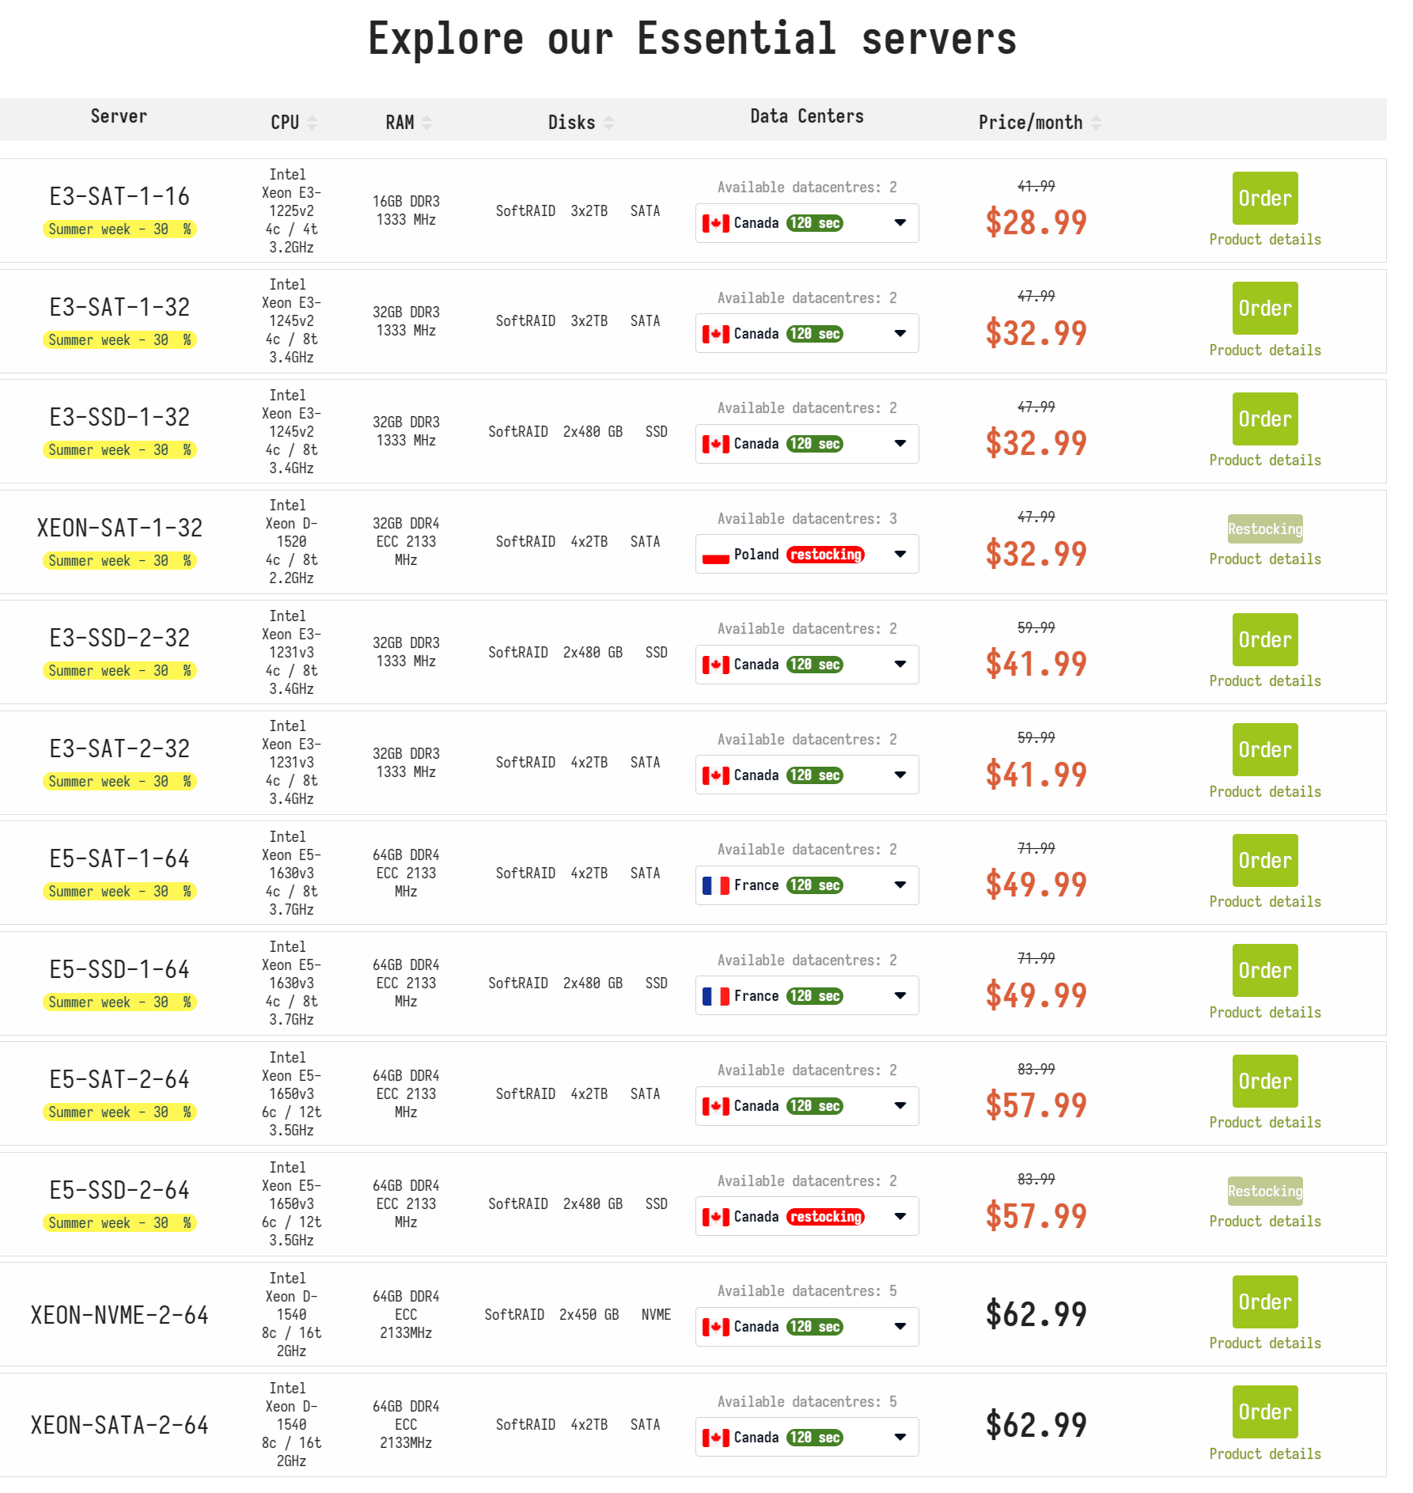
Task: Sort servers by the RAM column arrows
Action: [426, 123]
